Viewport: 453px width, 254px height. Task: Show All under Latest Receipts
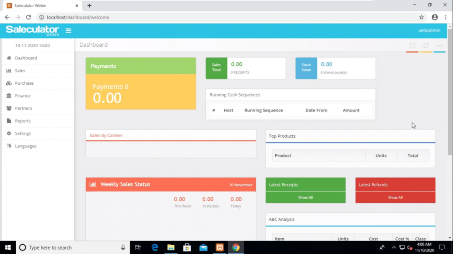click(305, 198)
